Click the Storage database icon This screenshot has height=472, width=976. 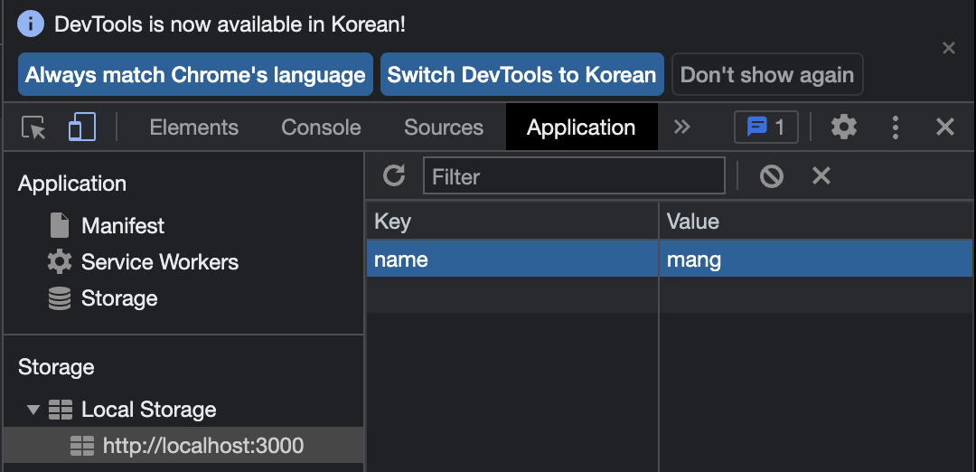pyautogui.click(x=59, y=299)
